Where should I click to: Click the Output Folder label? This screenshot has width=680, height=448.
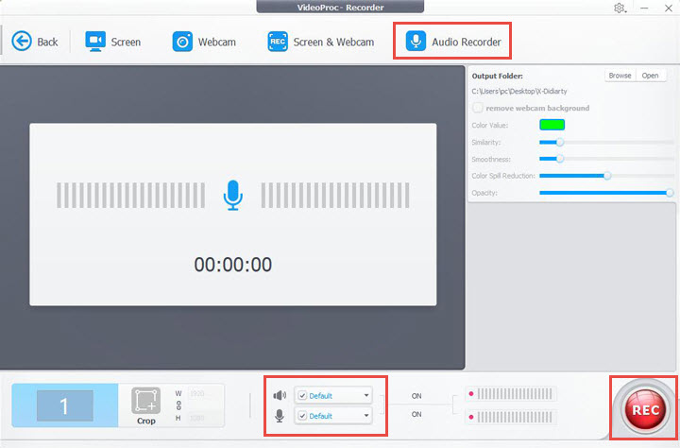[498, 76]
